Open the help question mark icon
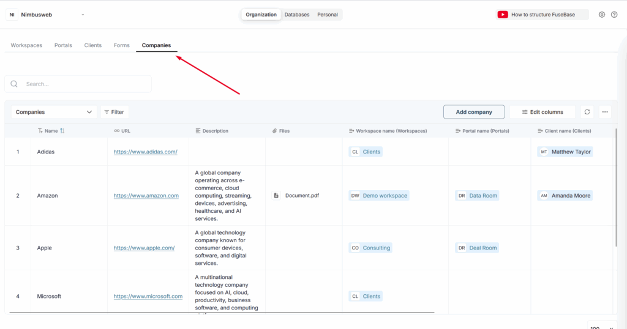The image size is (627, 329). point(614,15)
